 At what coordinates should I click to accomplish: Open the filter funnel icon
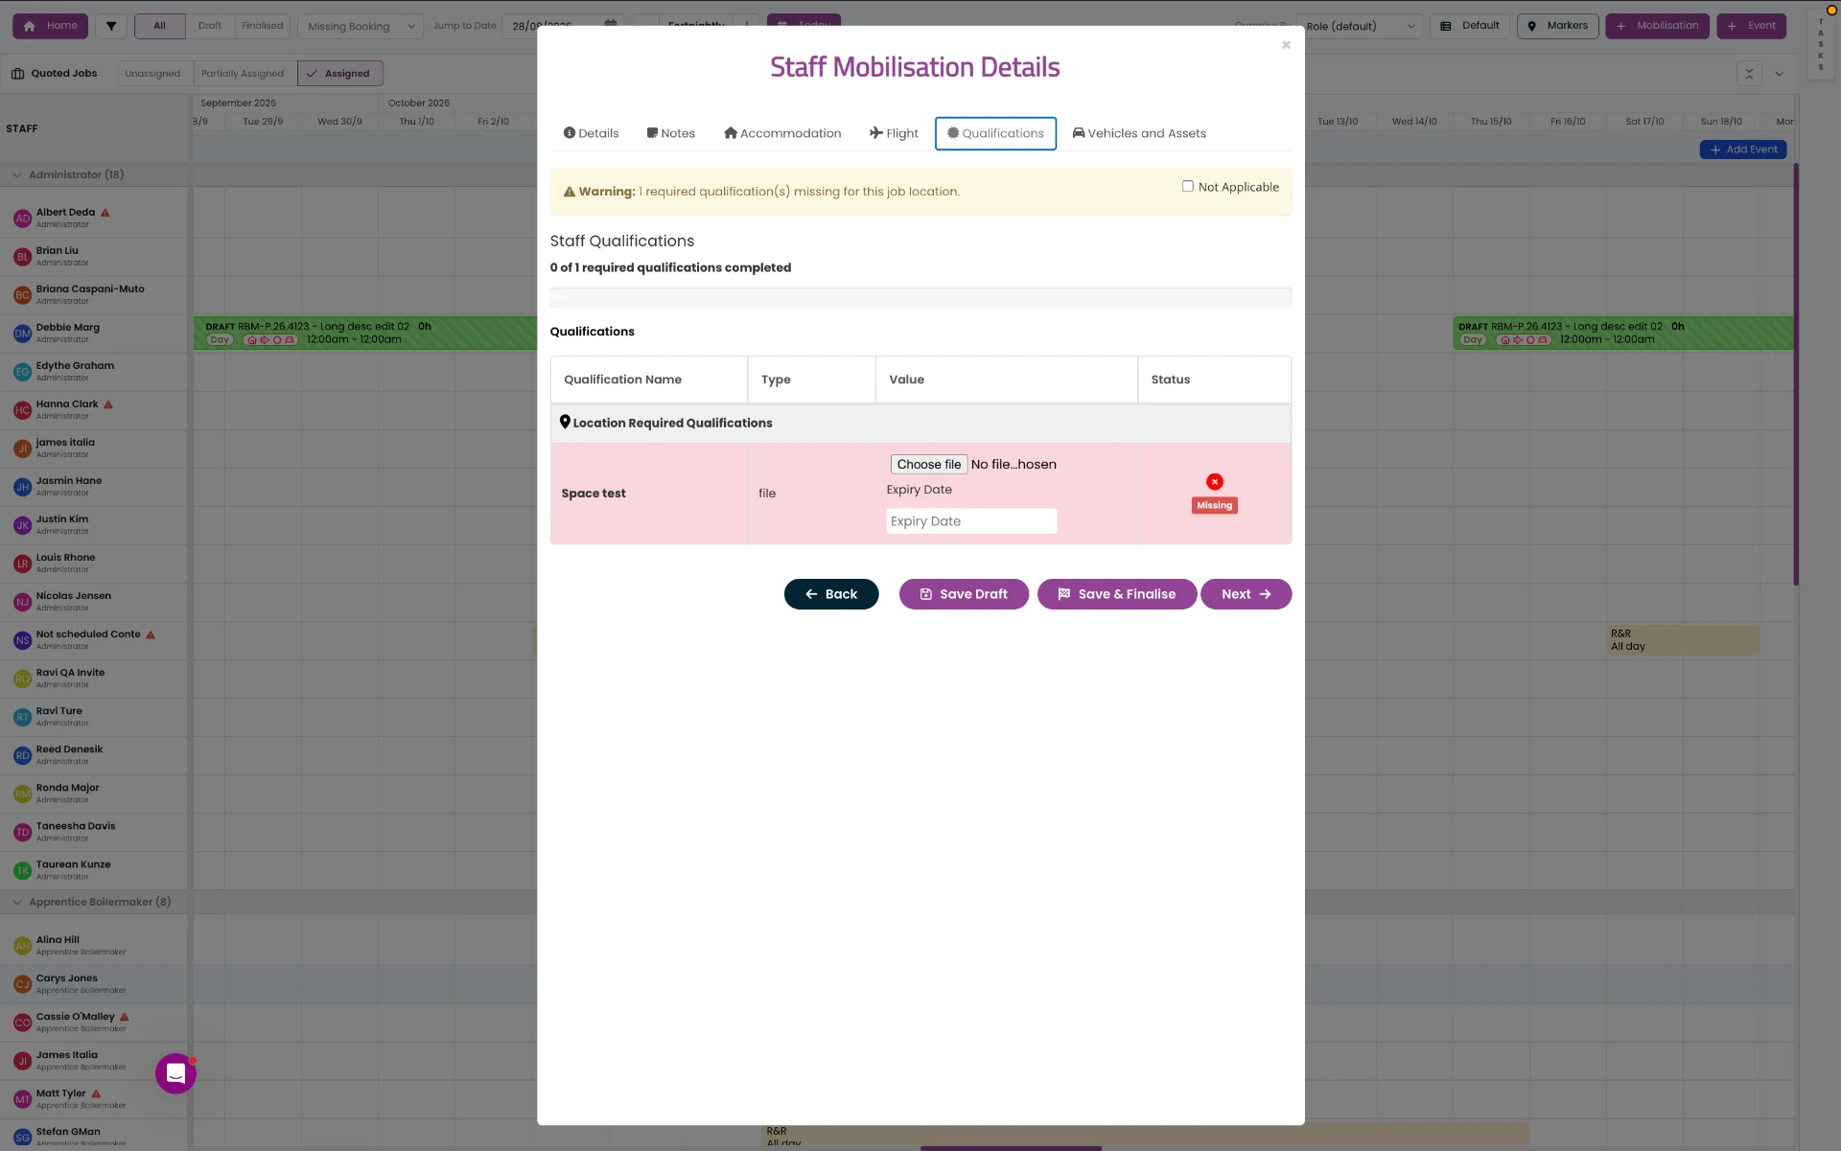[111, 26]
